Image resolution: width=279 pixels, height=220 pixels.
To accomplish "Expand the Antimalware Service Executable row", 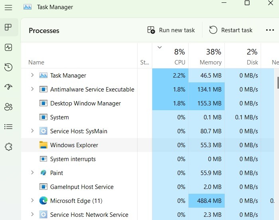I will (x=32, y=89).
